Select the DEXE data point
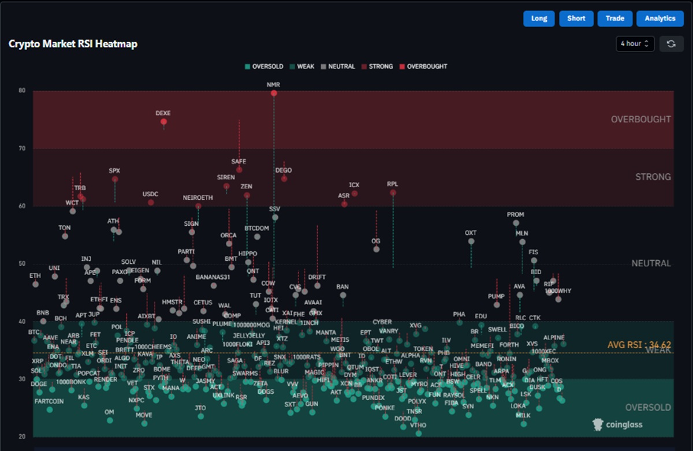 click(163, 122)
